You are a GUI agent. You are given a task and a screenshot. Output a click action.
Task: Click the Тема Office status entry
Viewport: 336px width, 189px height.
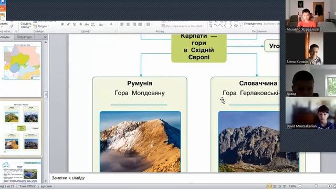click(x=27, y=186)
